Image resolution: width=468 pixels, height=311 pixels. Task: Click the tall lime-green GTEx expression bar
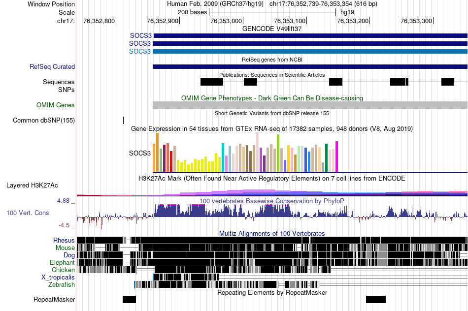(278, 153)
